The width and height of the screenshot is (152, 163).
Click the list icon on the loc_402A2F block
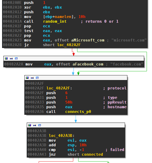[x=37, y=78]
